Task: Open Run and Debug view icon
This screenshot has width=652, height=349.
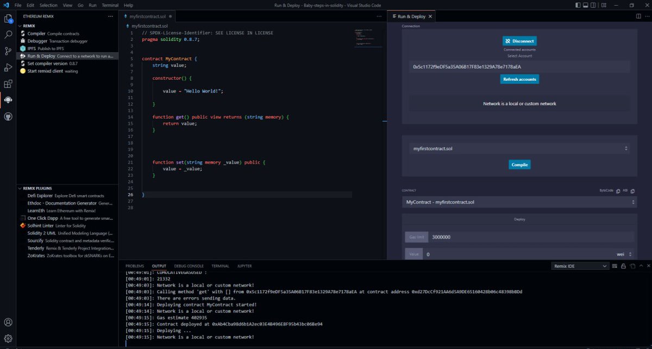Action: pyautogui.click(x=8, y=67)
